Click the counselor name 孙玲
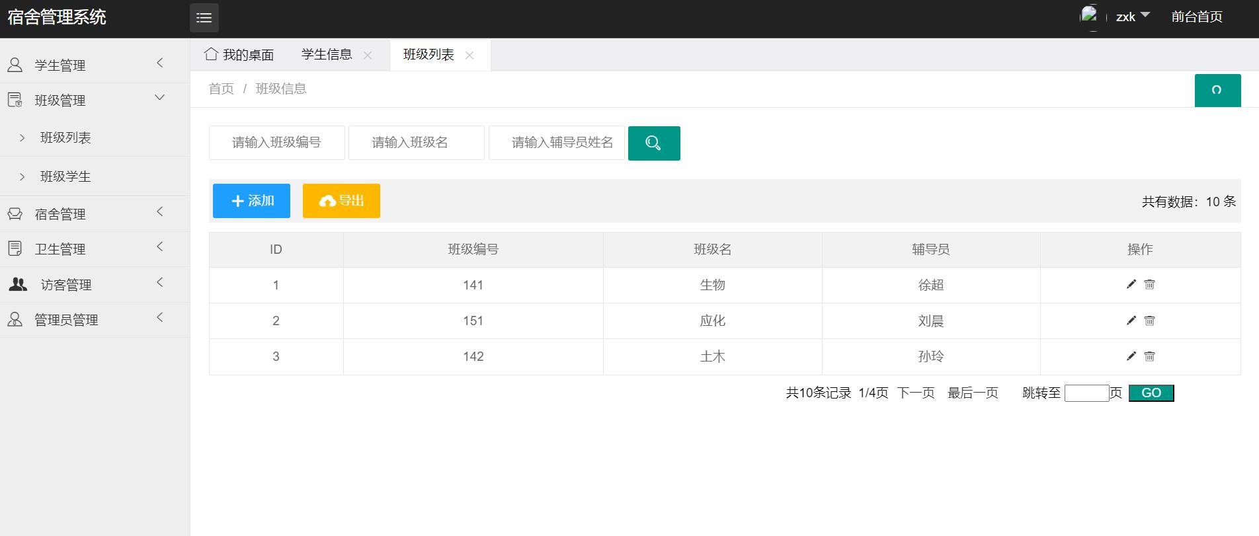Screen dimensions: 1259x536 click(931, 356)
